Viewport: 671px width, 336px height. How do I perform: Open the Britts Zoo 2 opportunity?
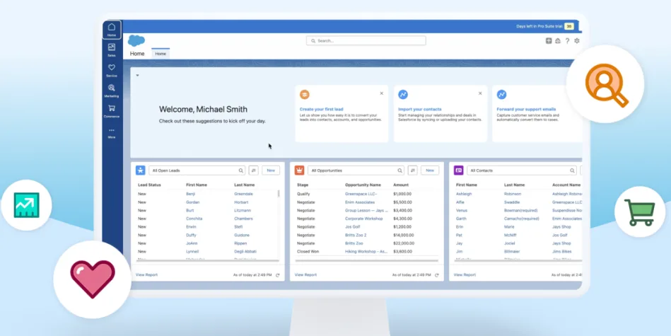tap(356, 235)
